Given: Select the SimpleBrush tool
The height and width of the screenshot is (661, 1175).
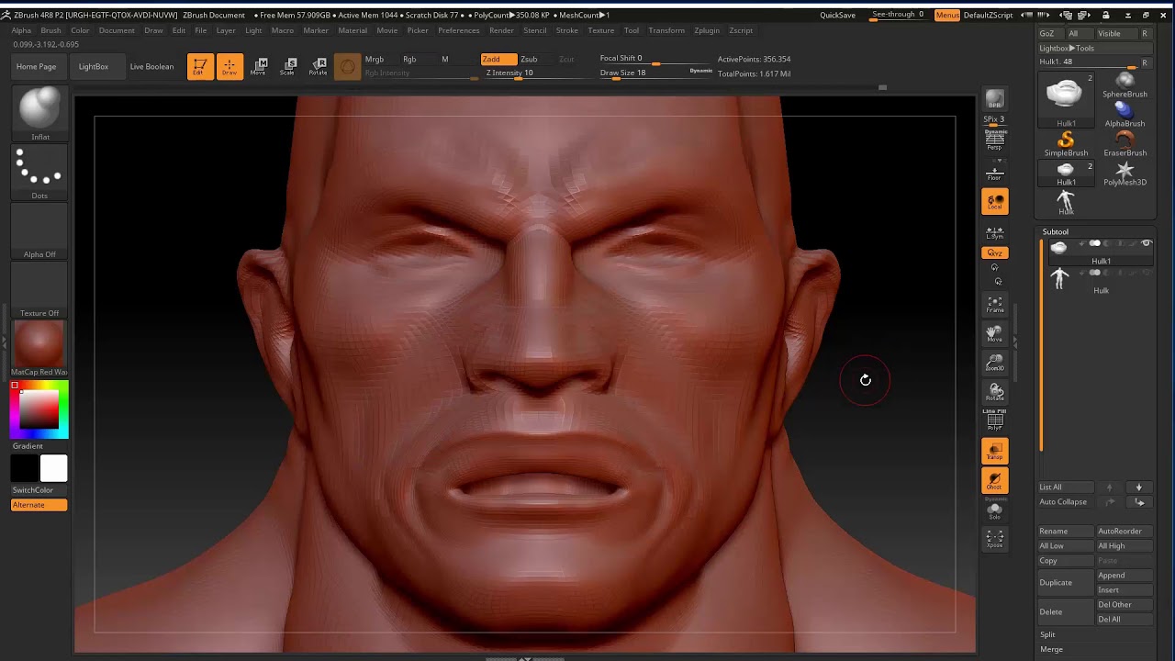Looking at the screenshot, I should tap(1066, 144).
